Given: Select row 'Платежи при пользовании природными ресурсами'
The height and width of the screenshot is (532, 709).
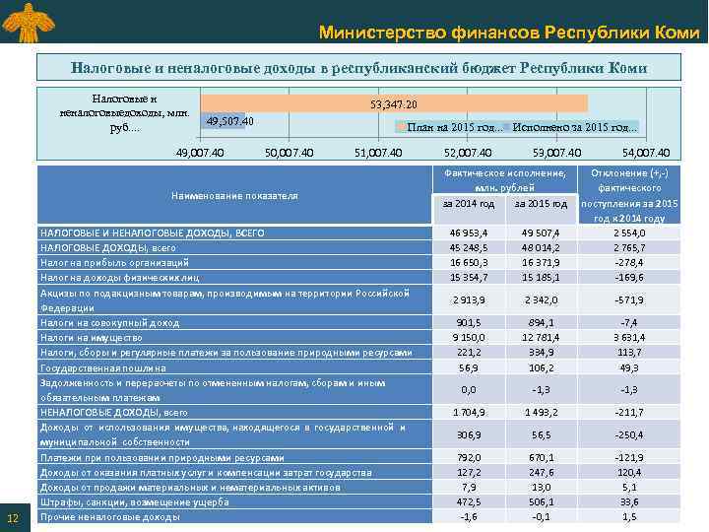Looking at the screenshot, I should 359,457.
